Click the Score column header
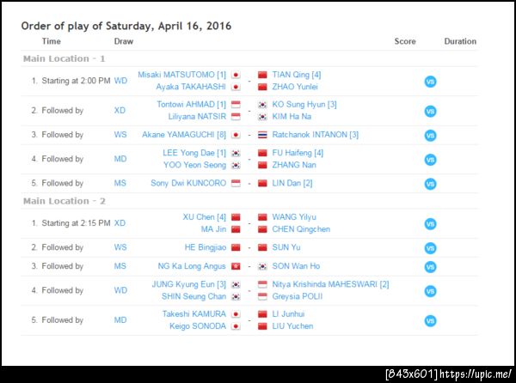This screenshot has width=516, height=383. [x=405, y=41]
